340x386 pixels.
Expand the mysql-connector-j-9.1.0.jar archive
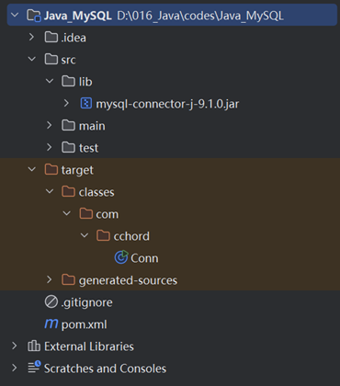click(x=66, y=103)
